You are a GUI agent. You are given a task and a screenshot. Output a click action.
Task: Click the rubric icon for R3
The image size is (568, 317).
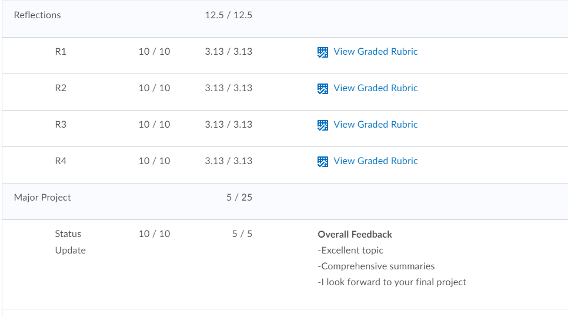[x=323, y=125]
